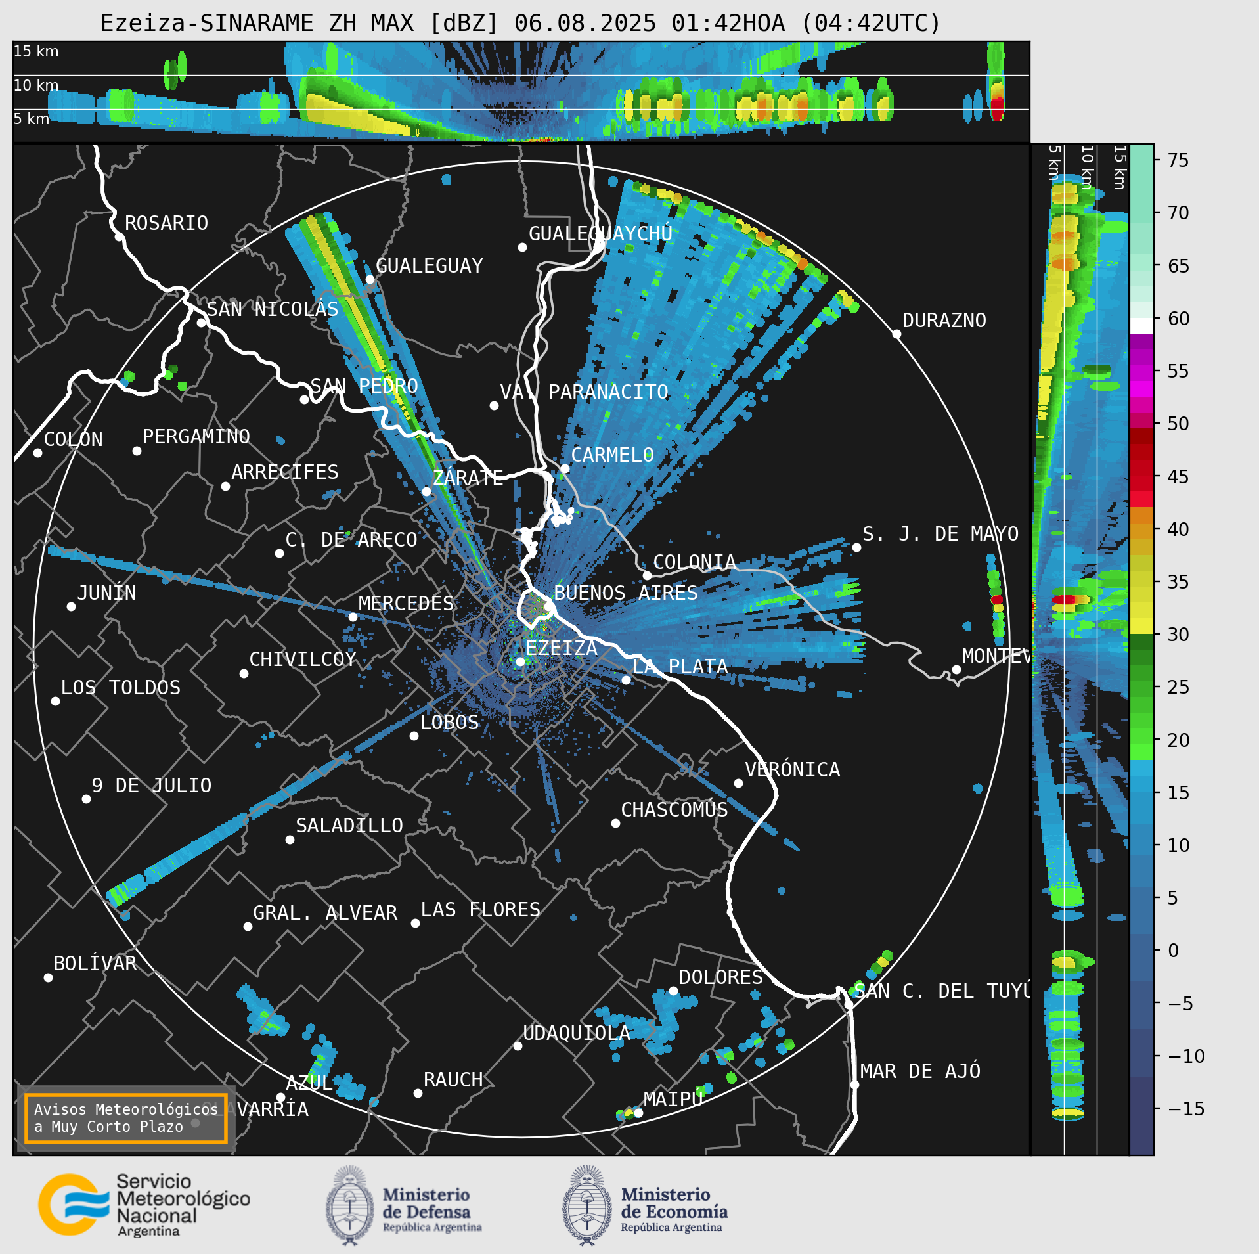1259x1254 pixels.
Task: Click the Servicio Meteorológico Nacional logo
Action: tap(144, 1205)
